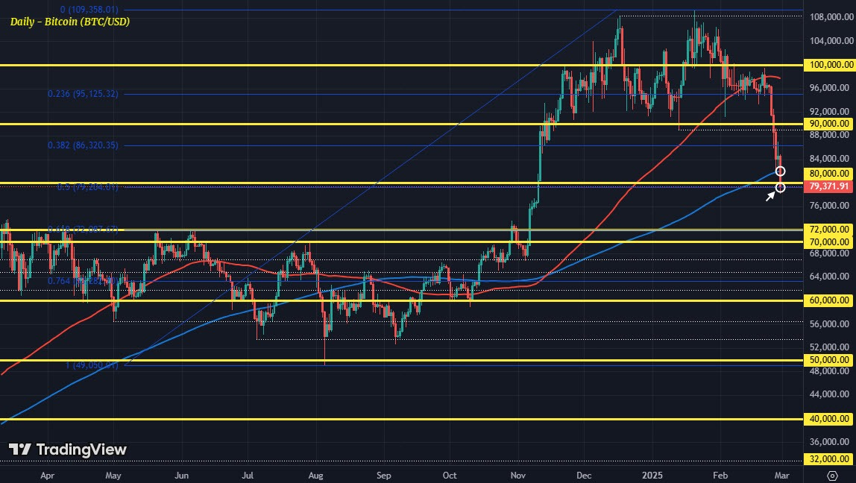Click the highlighted 70,000.00 price label

coord(828,241)
